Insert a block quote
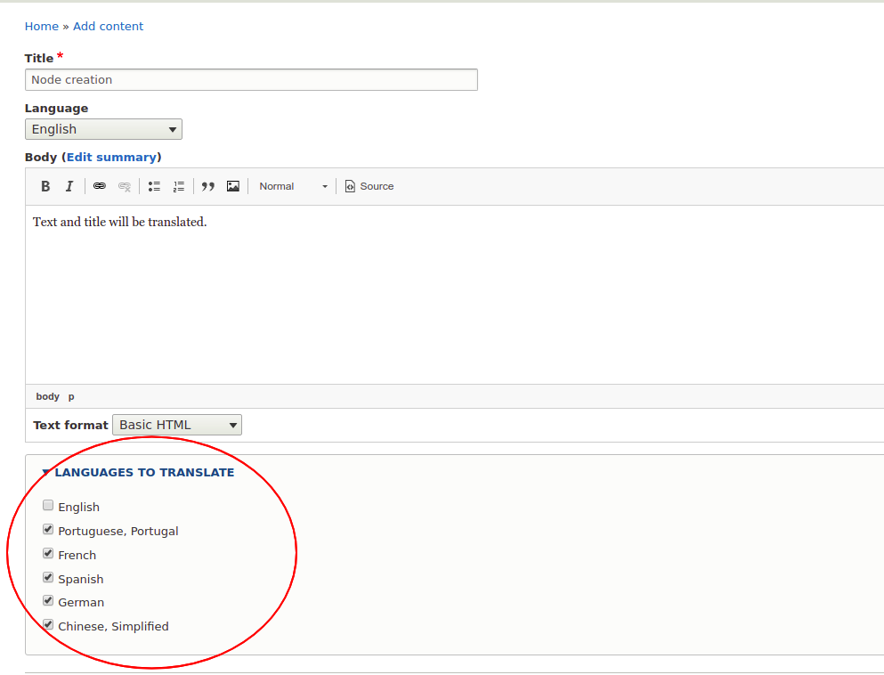The height and width of the screenshot is (675, 884). coord(208,186)
